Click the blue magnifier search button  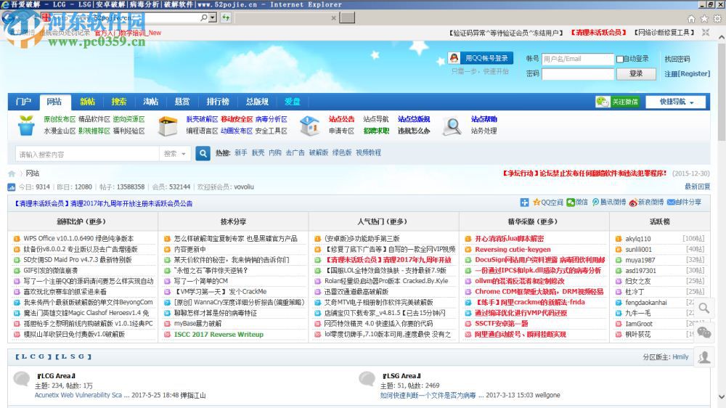(x=203, y=154)
